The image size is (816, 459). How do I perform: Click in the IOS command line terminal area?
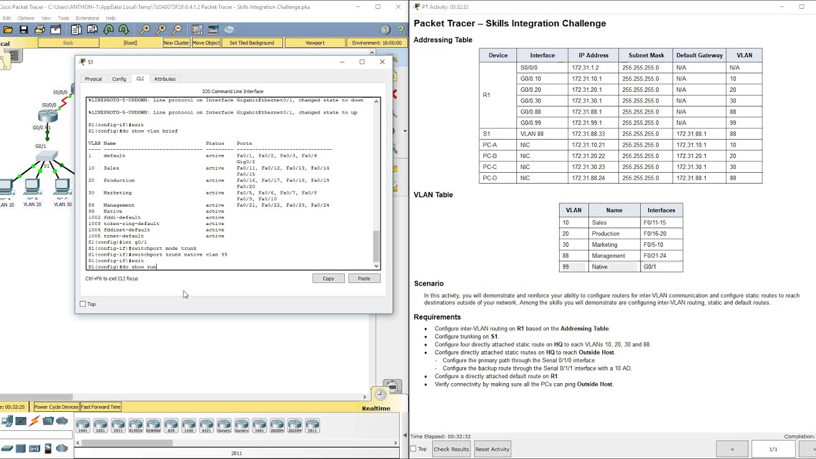pos(229,184)
